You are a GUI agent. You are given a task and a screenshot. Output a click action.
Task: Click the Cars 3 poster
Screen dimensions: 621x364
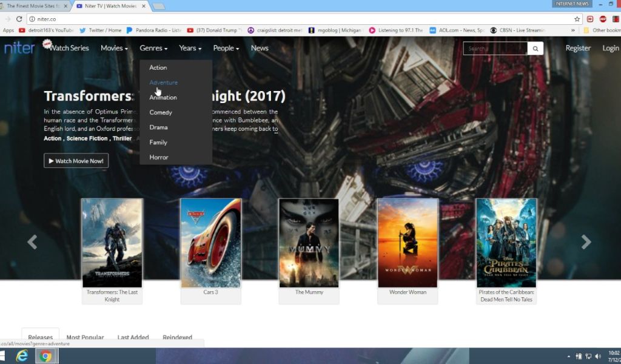click(210, 243)
